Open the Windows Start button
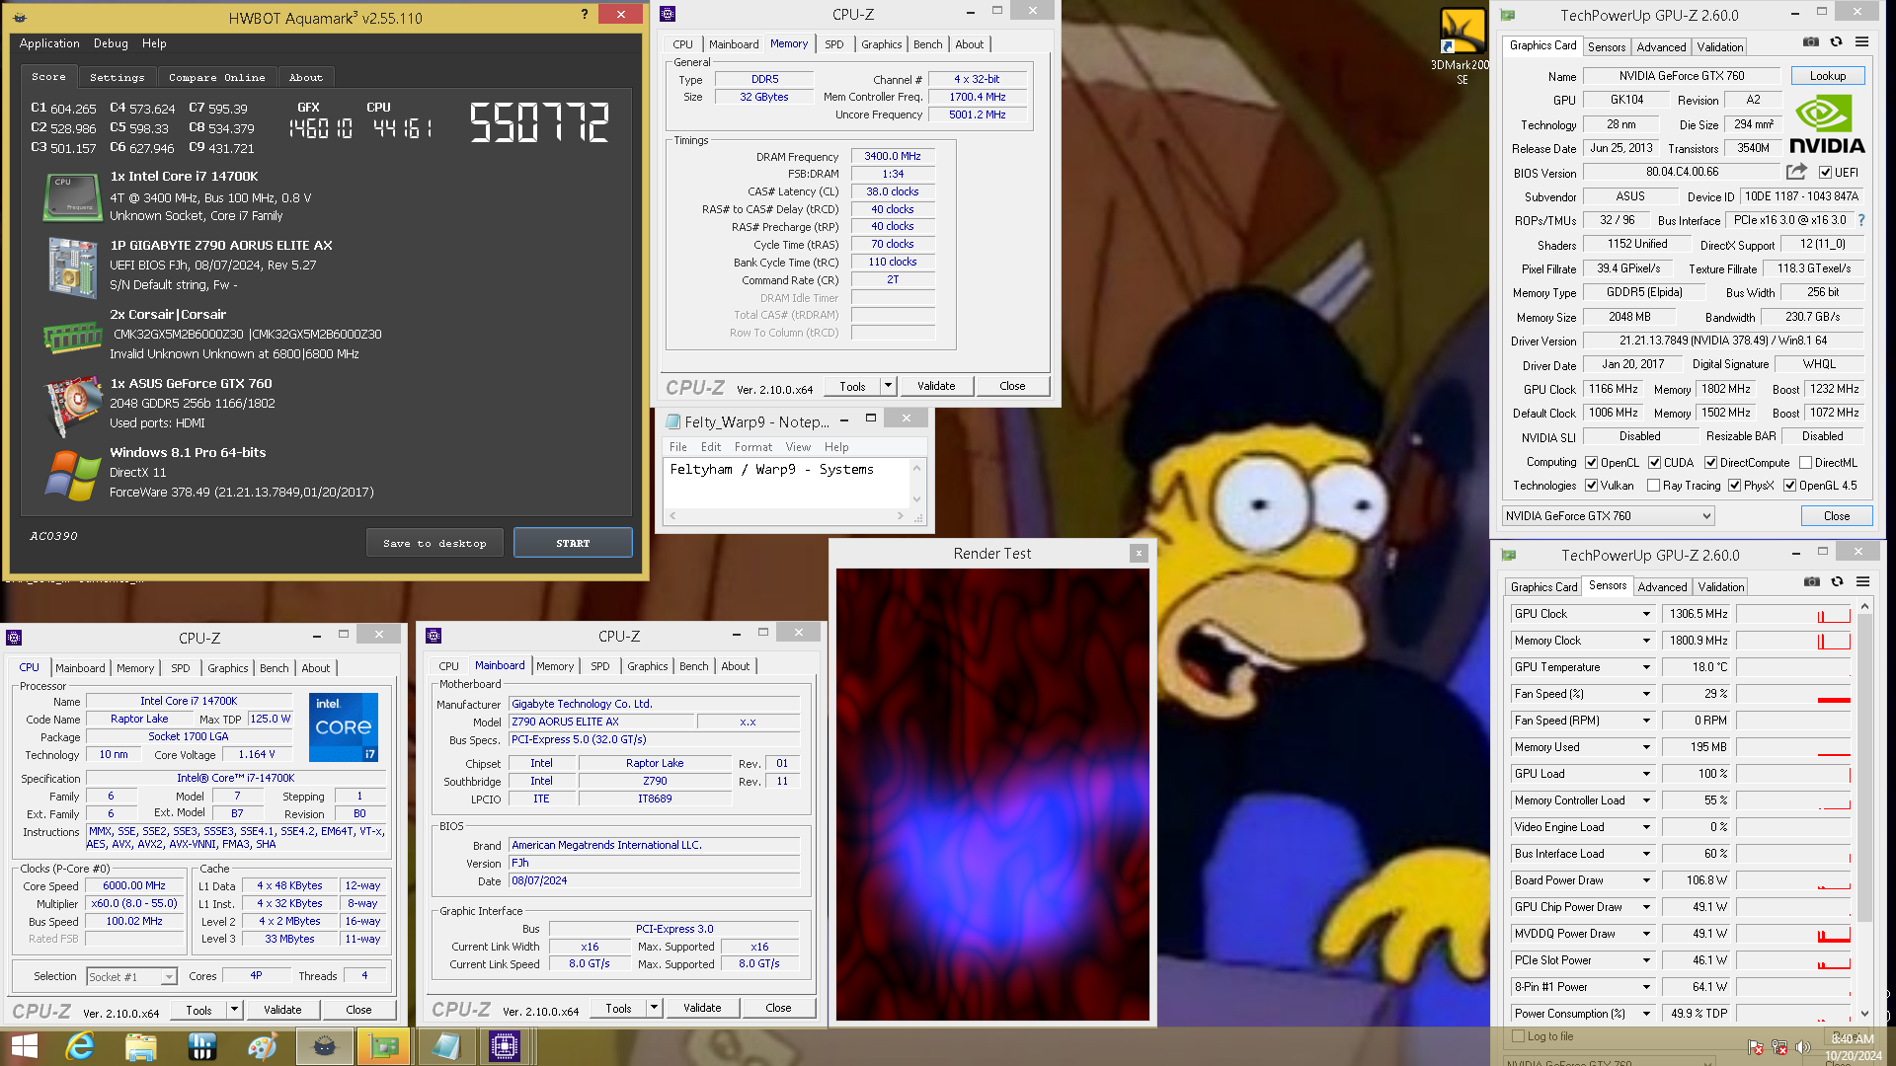 [x=24, y=1046]
